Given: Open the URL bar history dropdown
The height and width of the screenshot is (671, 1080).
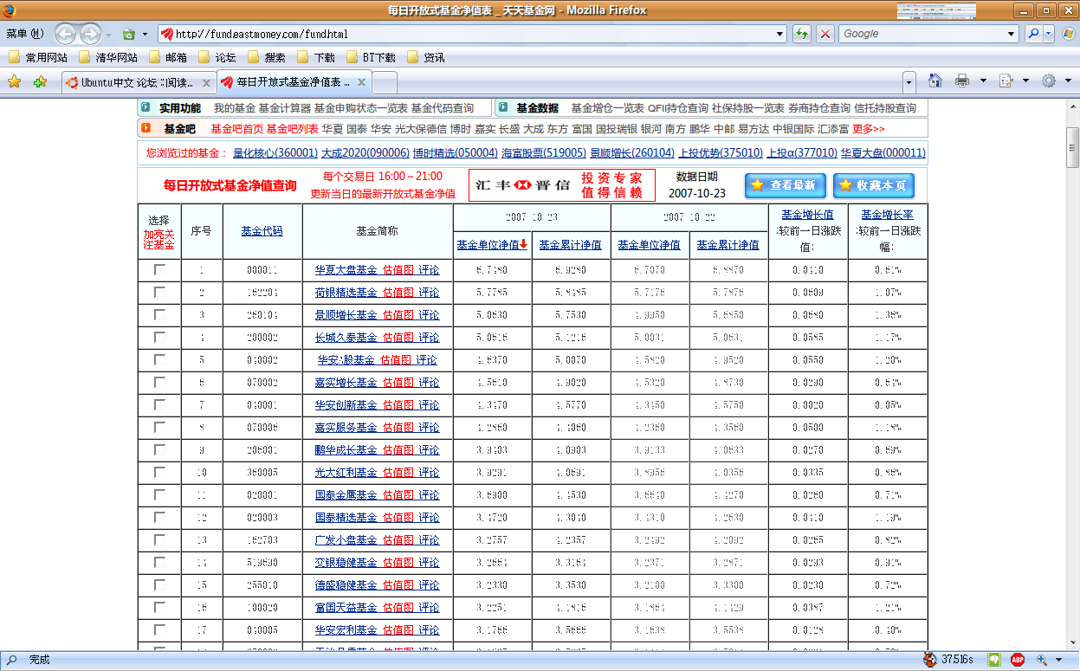Looking at the screenshot, I should [780, 34].
